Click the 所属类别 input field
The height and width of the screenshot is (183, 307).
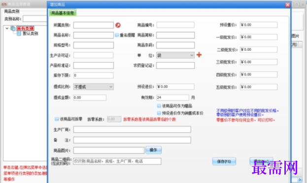[x=94, y=25]
